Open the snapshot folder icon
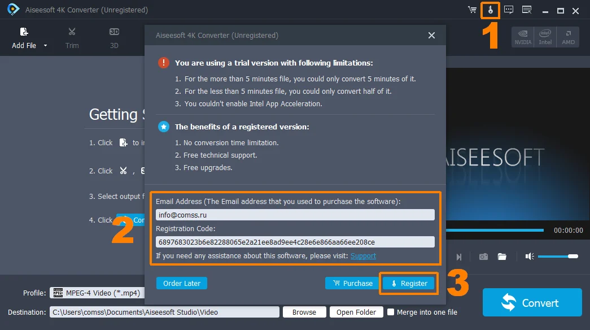This screenshot has height=330, width=590. tap(502, 257)
